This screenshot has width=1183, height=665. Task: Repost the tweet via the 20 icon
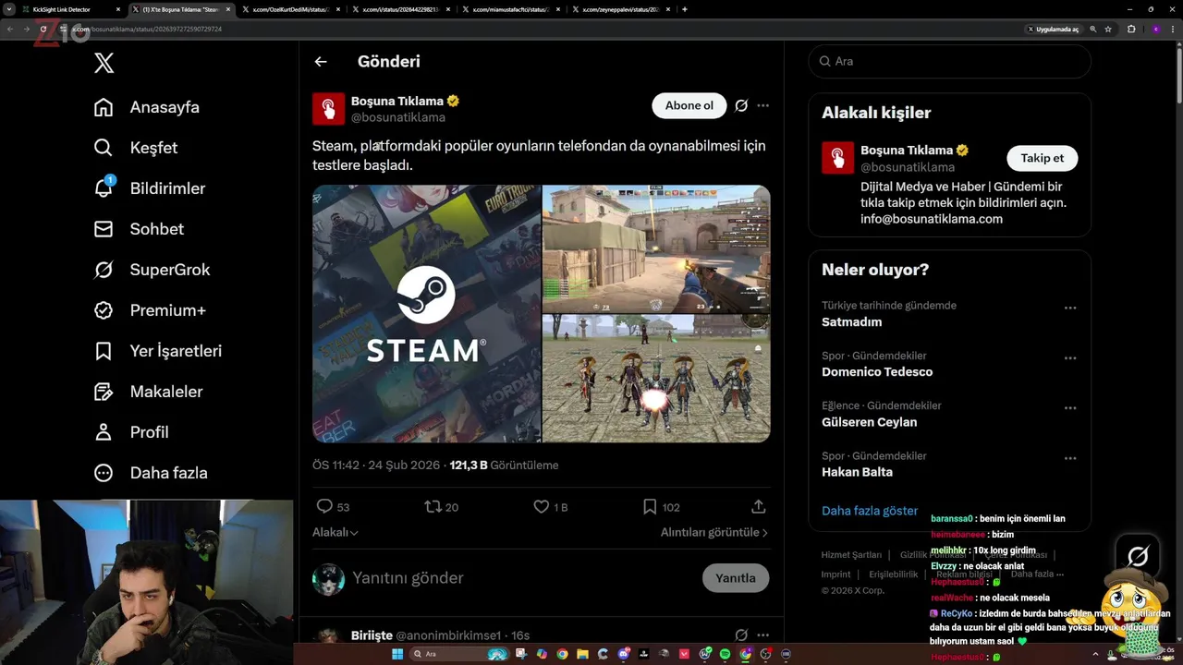(x=433, y=506)
